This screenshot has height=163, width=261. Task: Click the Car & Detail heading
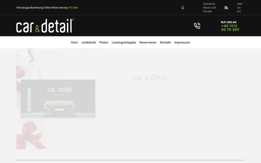click(150, 77)
